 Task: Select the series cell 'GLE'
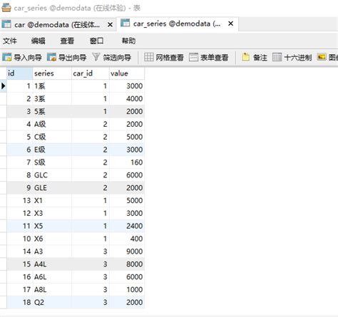point(52,187)
